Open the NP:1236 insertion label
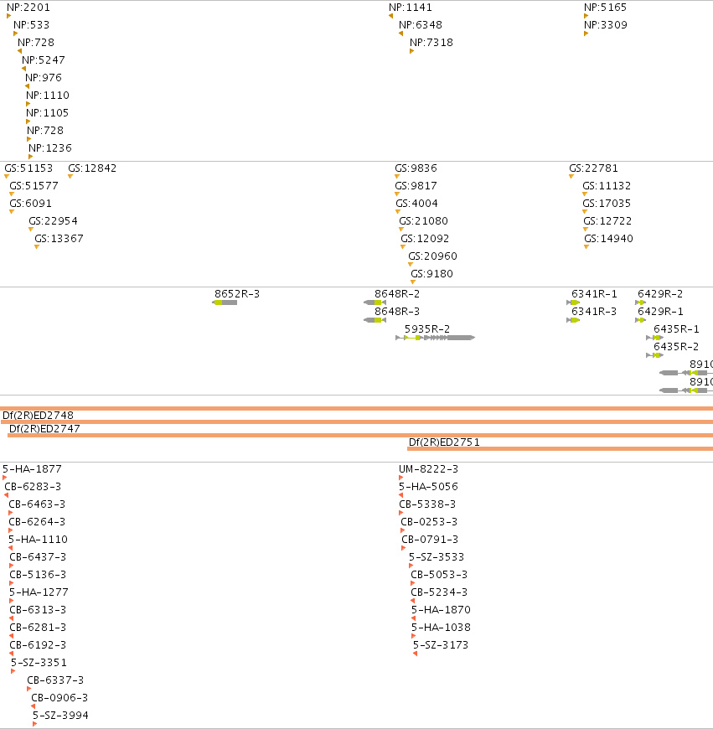This screenshot has height=729, width=713. 50,149
